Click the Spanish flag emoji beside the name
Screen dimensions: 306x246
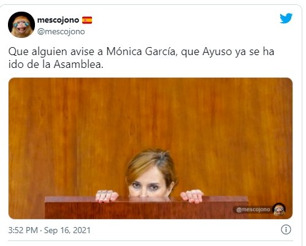point(87,20)
